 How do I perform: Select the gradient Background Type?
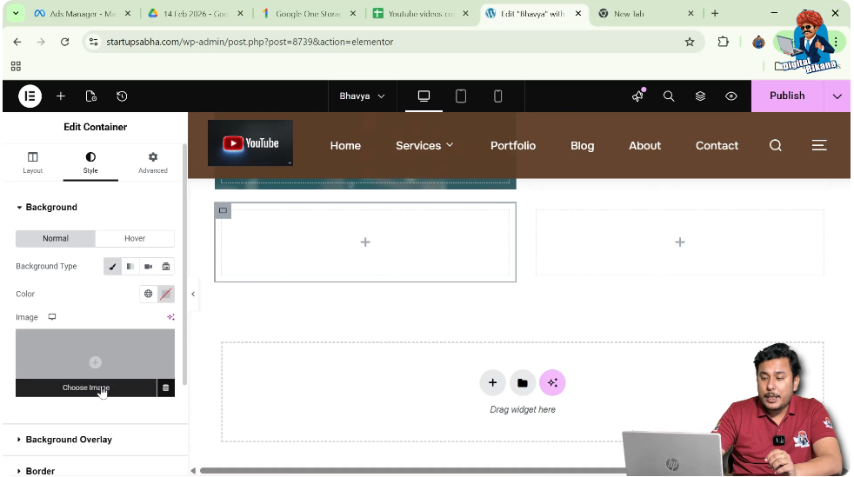click(x=130, y=267)
